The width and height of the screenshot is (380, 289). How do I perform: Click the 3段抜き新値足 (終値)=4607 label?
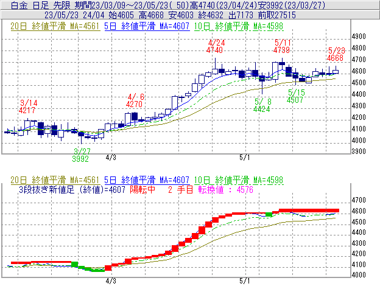coord(72,190)
